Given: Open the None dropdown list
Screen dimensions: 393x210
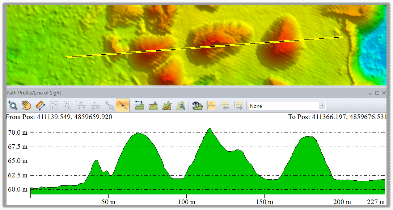Looking at the screenshot, I should [x=322, y=106].
